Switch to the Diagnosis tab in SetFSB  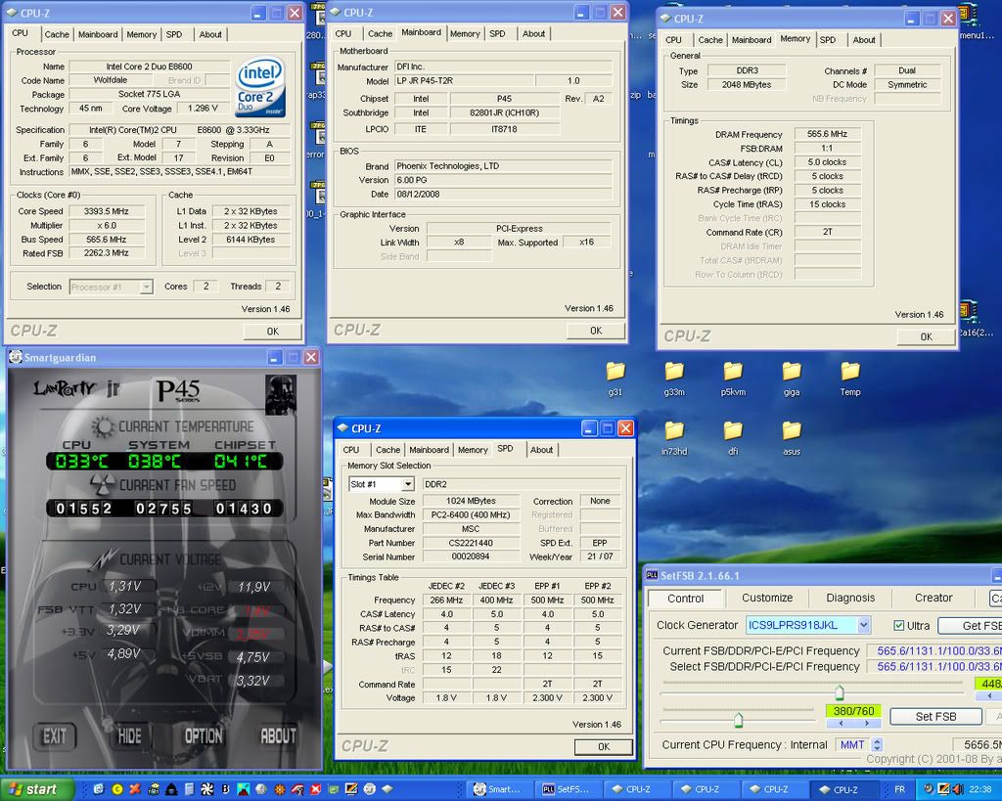coord(850,598)
